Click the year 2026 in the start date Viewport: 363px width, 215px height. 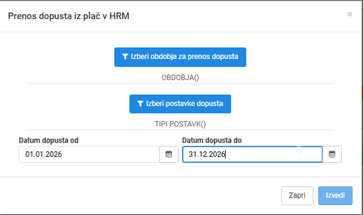coord(54,154)
